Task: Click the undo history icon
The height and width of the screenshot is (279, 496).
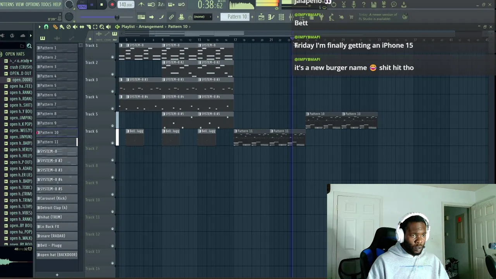Action: click(x=334, y=5)
